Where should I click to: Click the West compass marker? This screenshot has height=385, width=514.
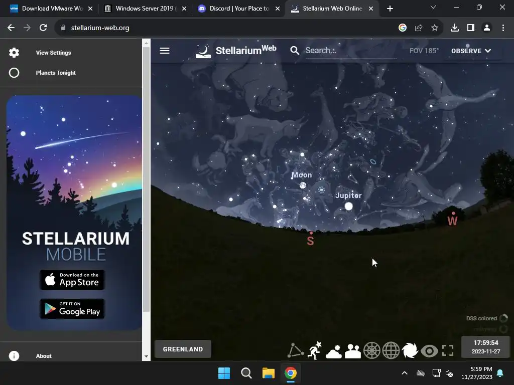coord(452,220)
